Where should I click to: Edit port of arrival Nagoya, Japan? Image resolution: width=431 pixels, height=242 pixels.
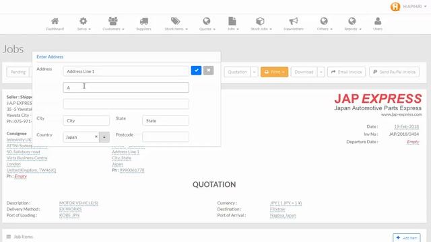[283, 215]
